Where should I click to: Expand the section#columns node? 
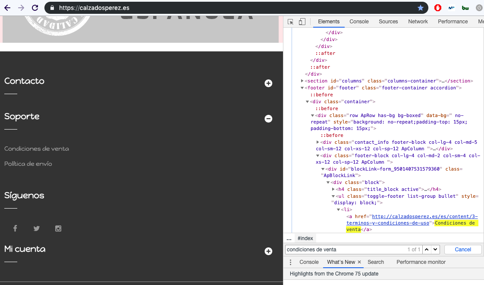[302, 81]
